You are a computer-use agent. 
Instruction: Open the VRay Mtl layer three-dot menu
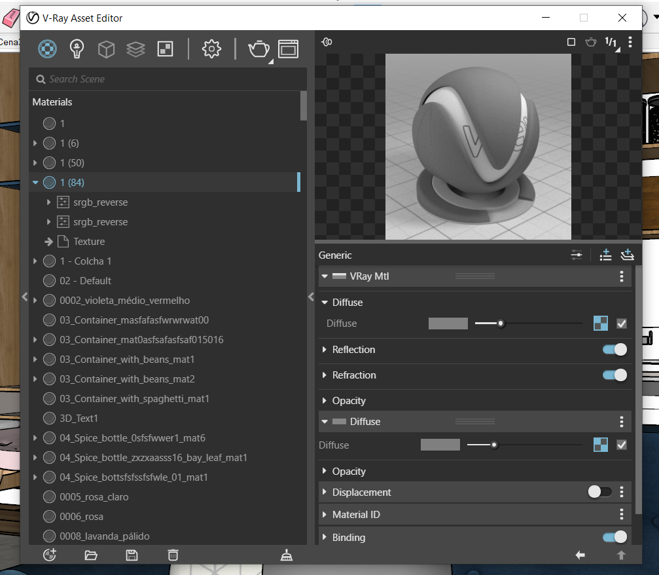(x=622, y=276)
